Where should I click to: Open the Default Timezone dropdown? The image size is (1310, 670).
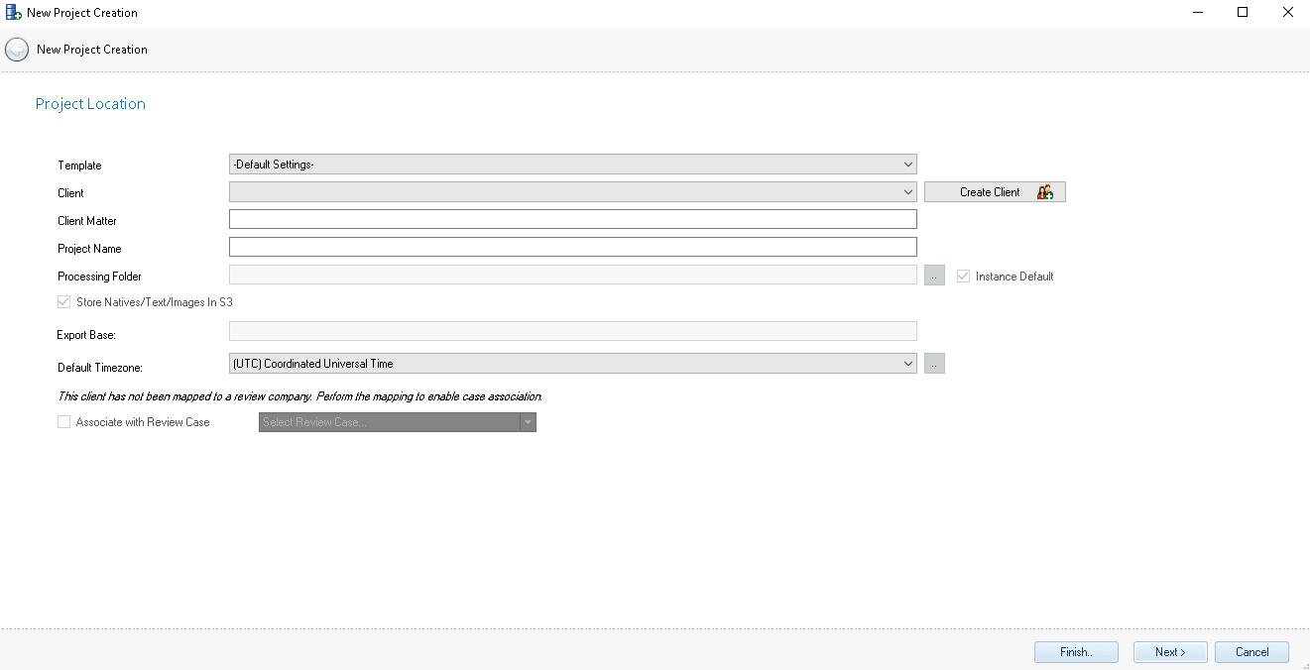point(572,364)
